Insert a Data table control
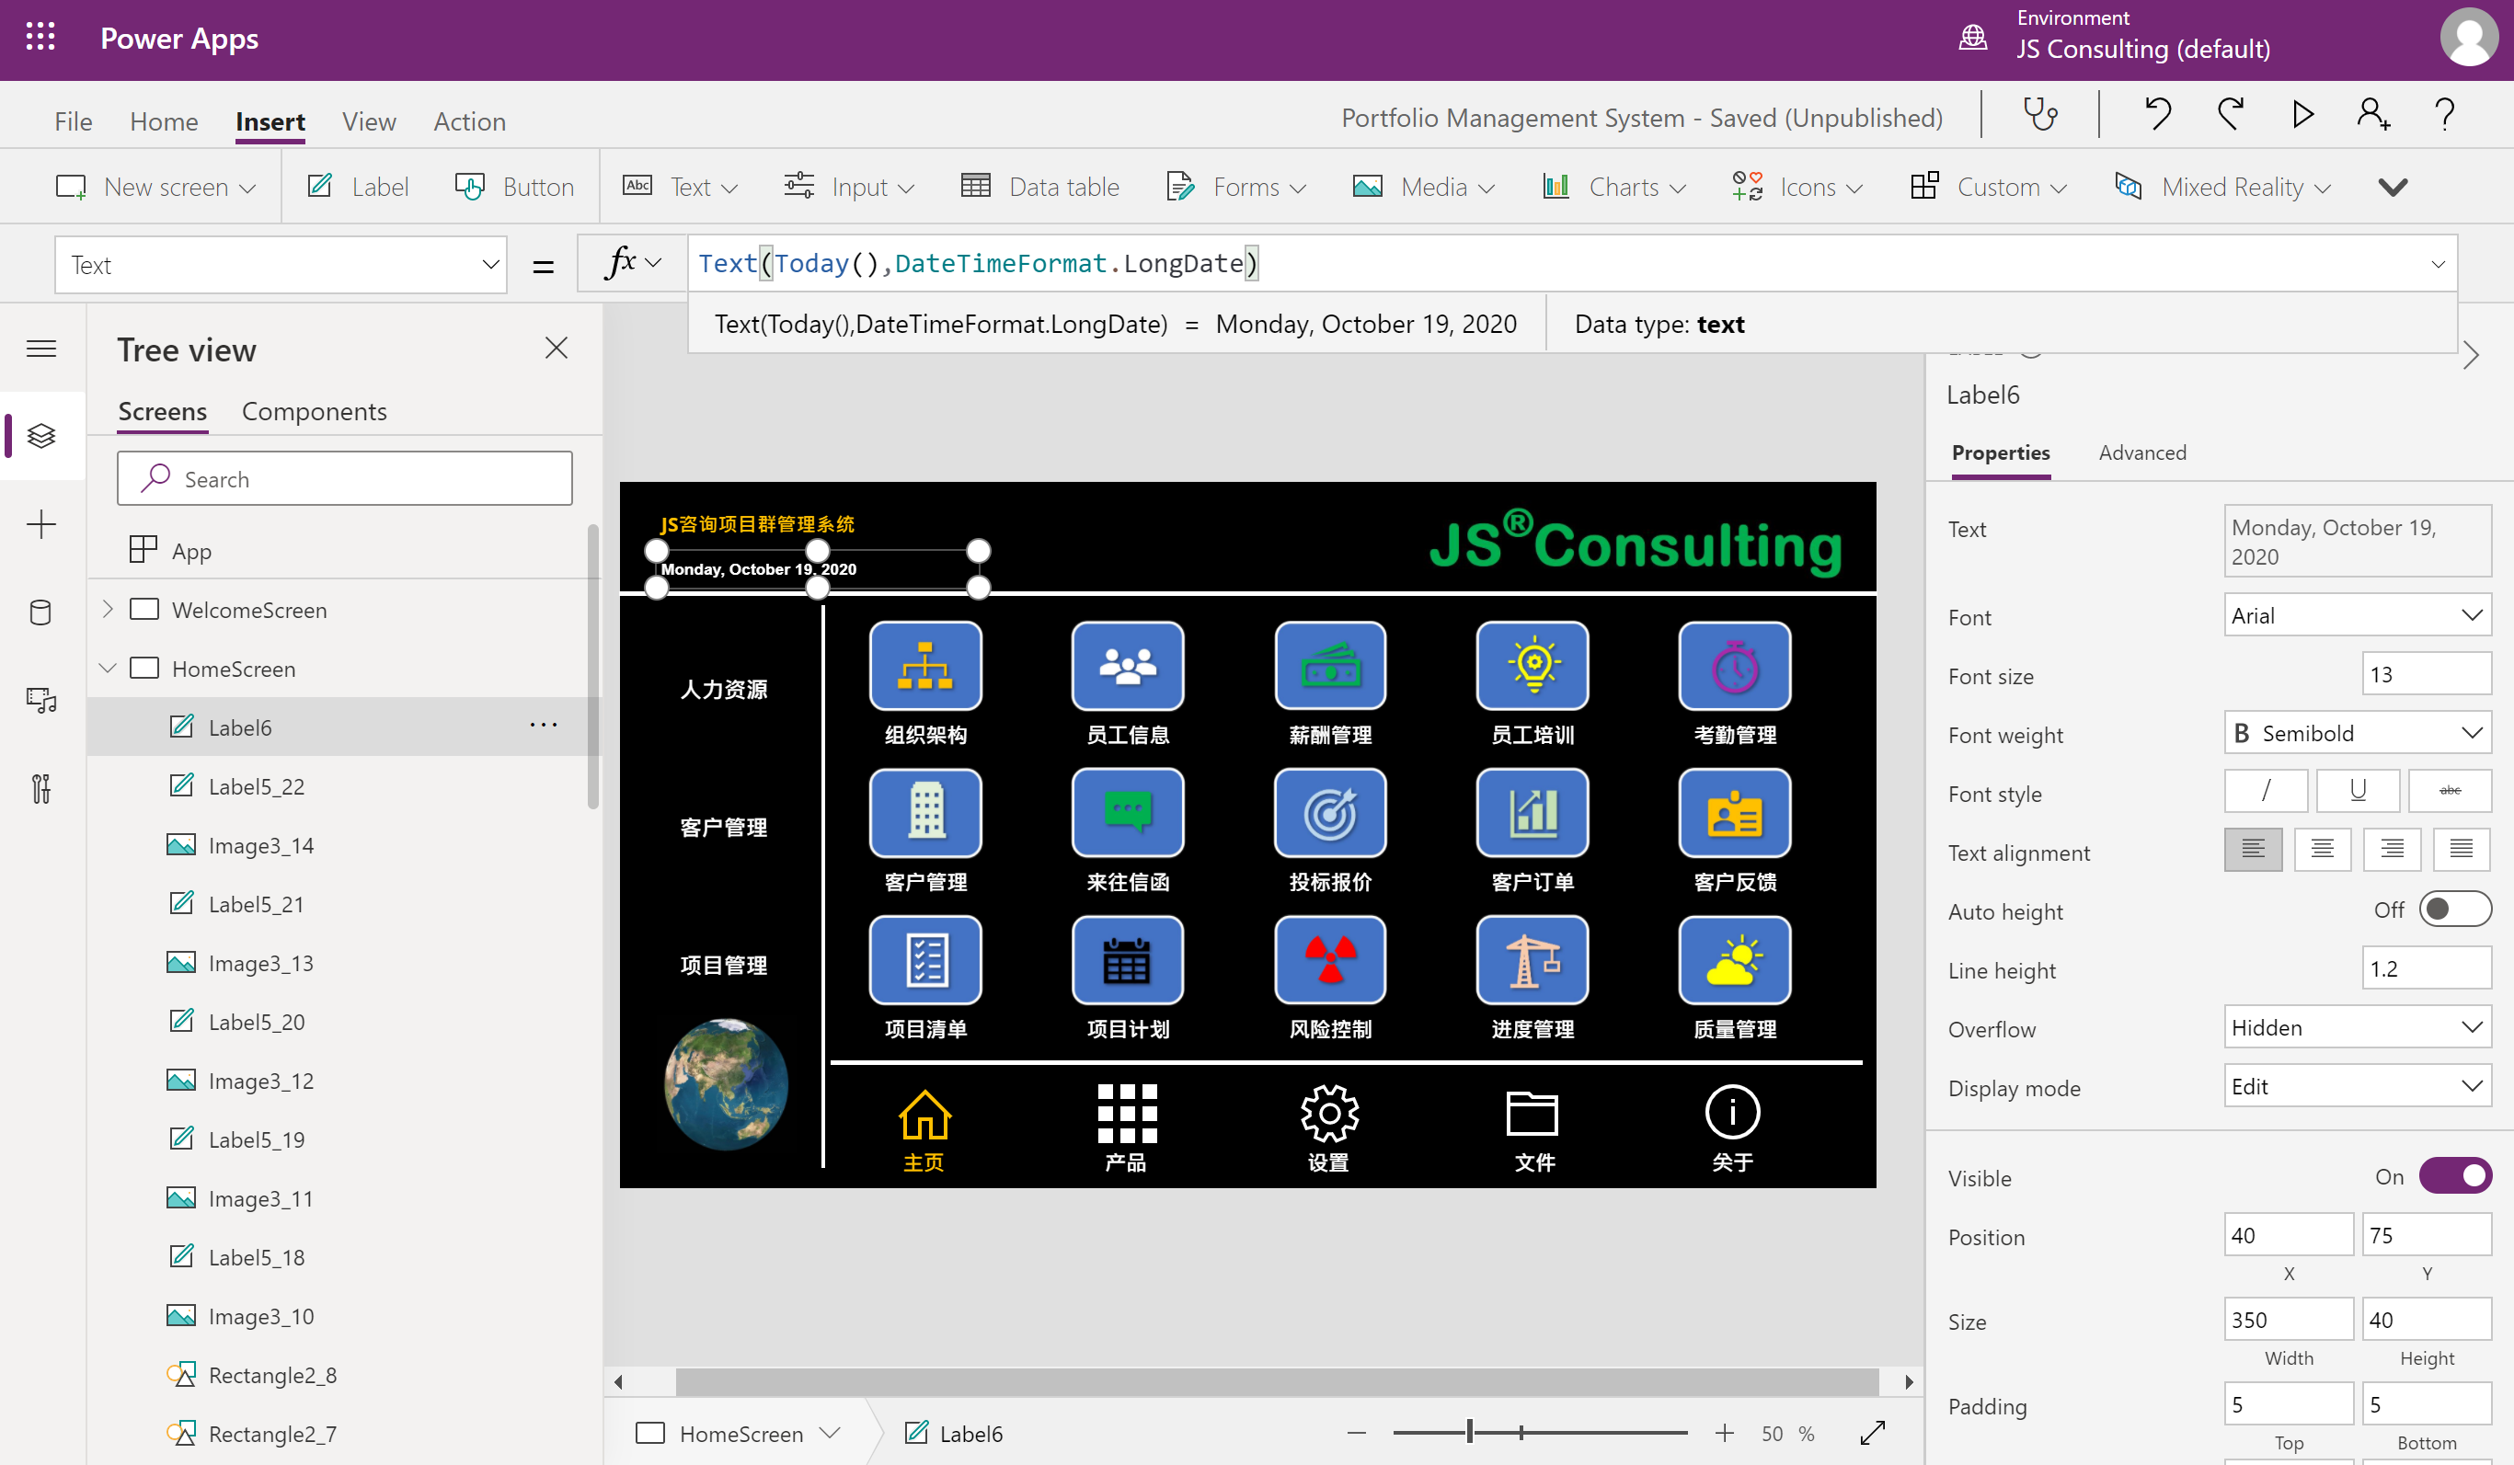Image resolution: width=2514 pixels, height=1465 pixels. 1039,187
